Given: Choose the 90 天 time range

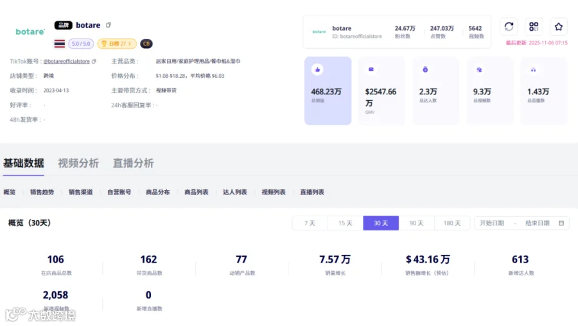Looking at the screenshot, I should coord(416,223).
